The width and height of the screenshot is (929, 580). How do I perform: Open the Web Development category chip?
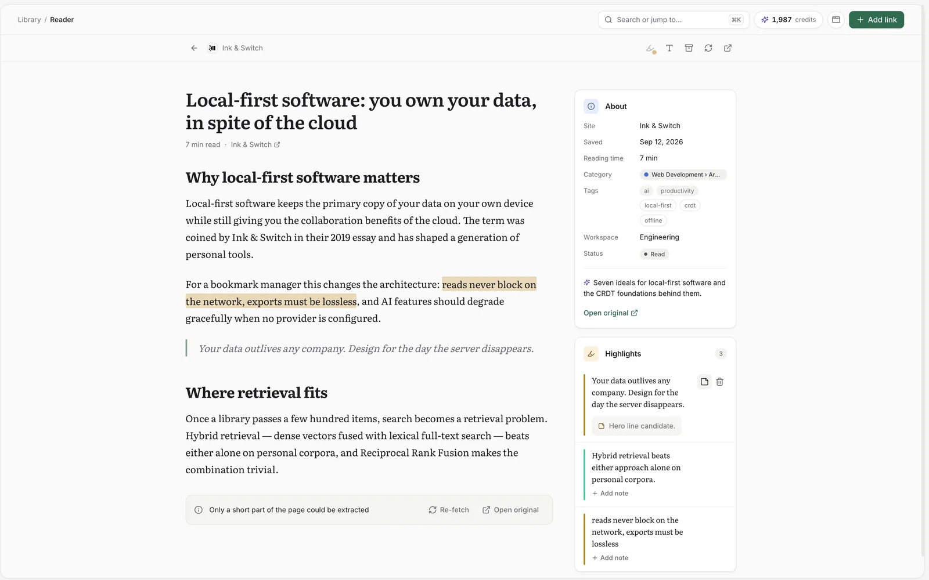pos(683,175)
